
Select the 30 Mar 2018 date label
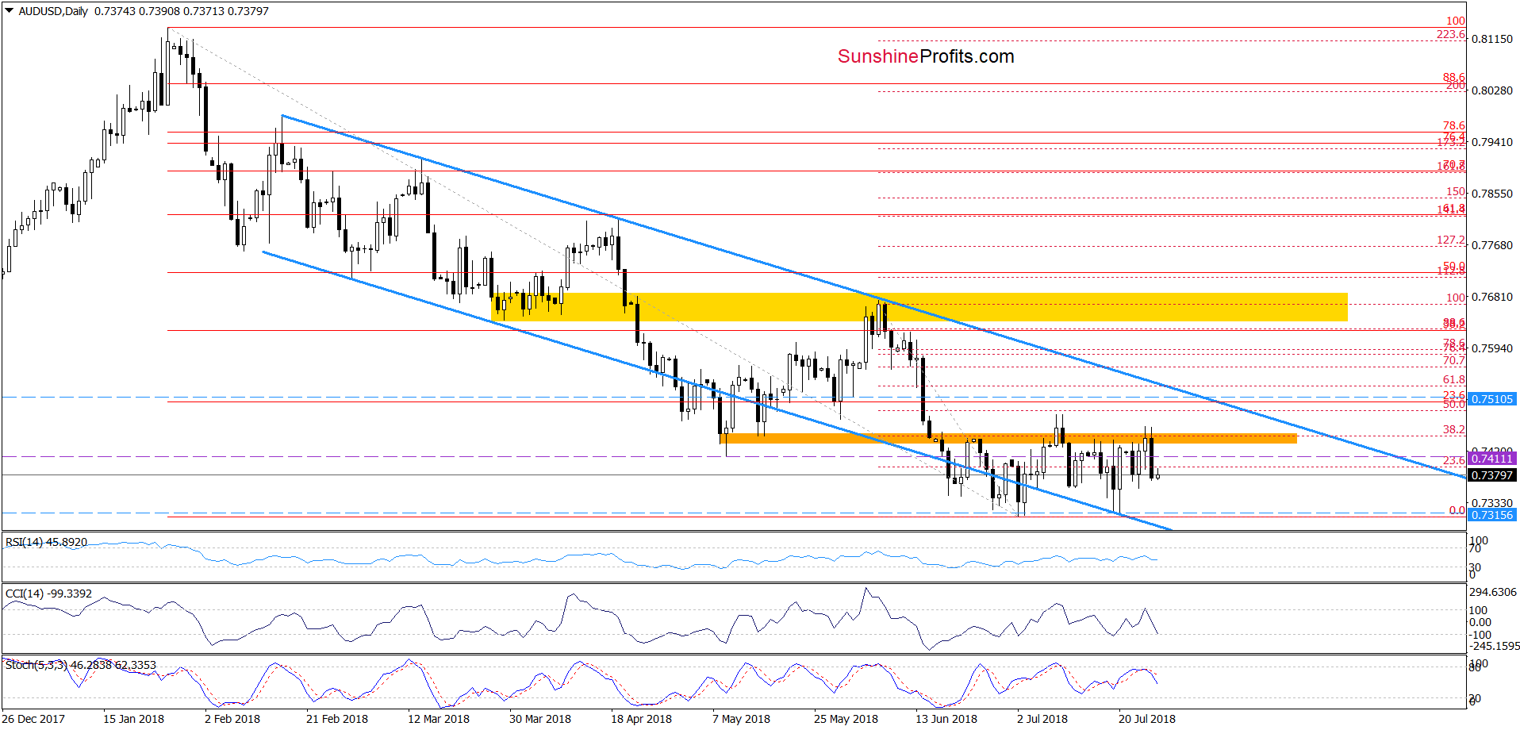pyautogui.click(x=540, y=719)
